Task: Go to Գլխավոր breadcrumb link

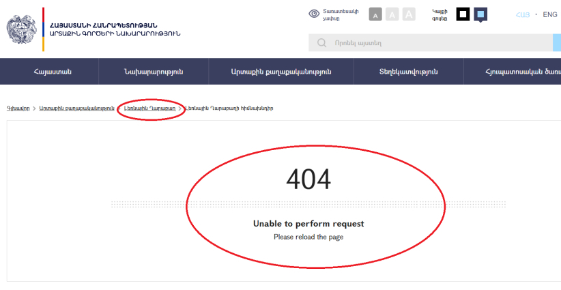Action: (x=17, y=108)
